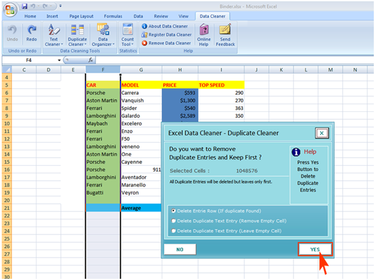Click the Galardo cell
The height and width of the screenshot is (280, 375).
pyautogui.click(x=141, y=116)
